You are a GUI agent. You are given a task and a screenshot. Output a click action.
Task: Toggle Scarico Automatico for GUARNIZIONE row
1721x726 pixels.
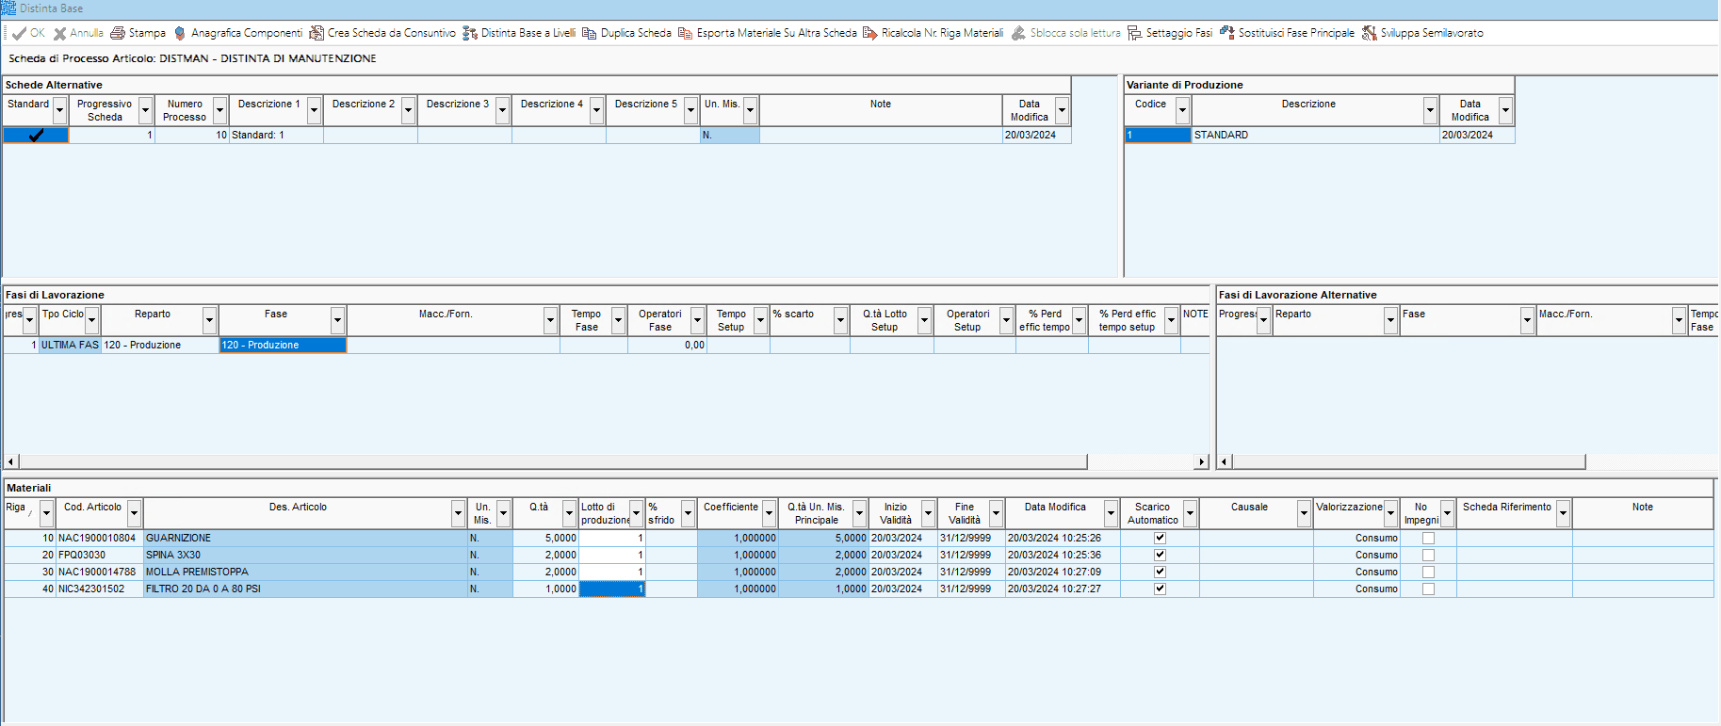point(1160,538)
